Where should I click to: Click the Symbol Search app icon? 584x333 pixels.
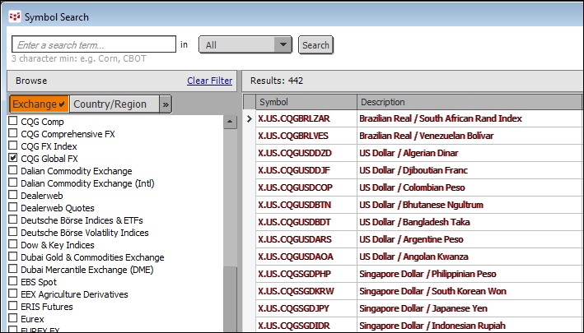click(14, 16)
